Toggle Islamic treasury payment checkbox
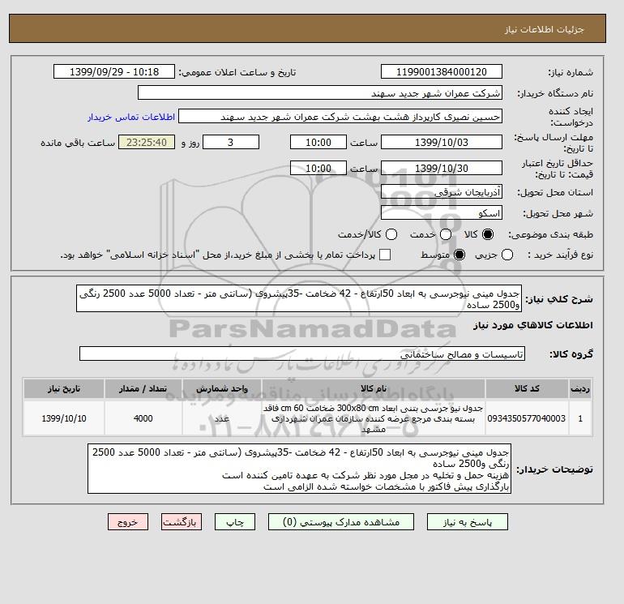624x604 pixels. (385, 255)
